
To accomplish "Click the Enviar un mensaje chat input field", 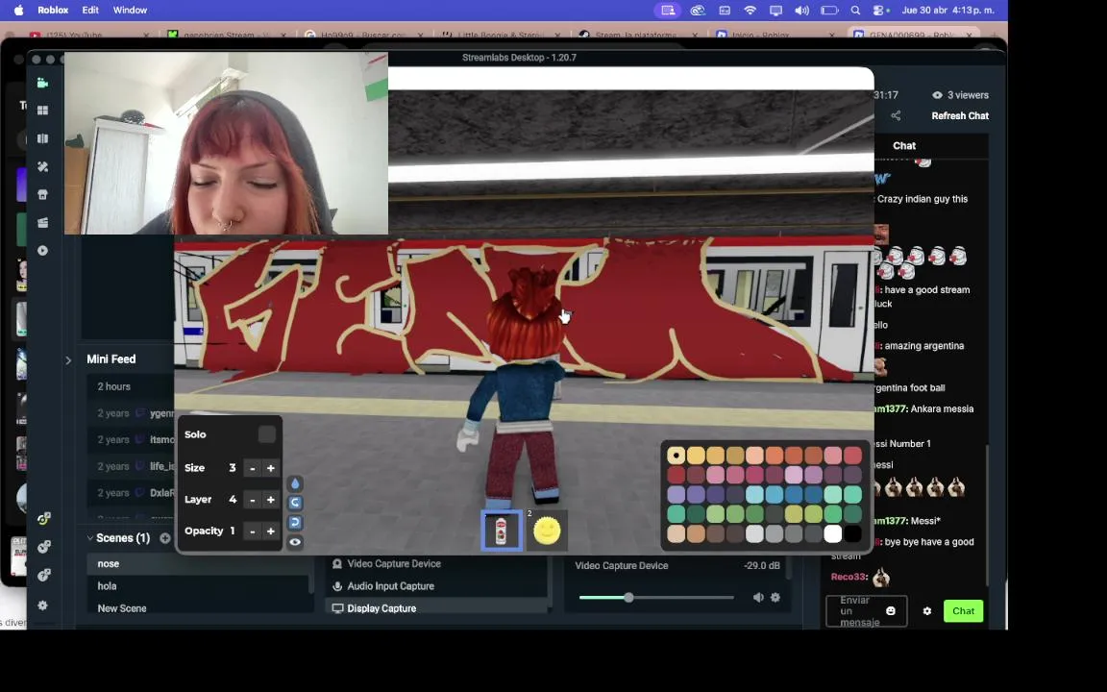I will 867,611.
